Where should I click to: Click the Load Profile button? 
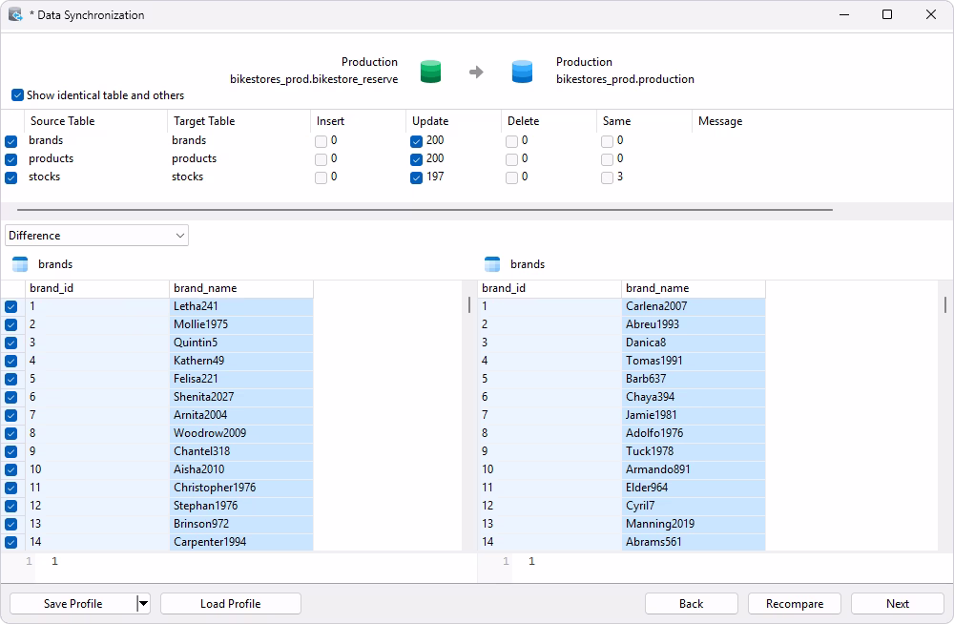pyautogui.click(x=231, y=604)
